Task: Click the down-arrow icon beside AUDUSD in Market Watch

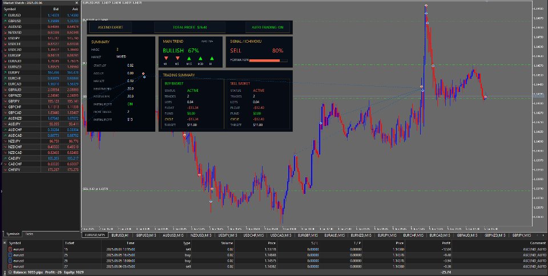Action: 5,27
